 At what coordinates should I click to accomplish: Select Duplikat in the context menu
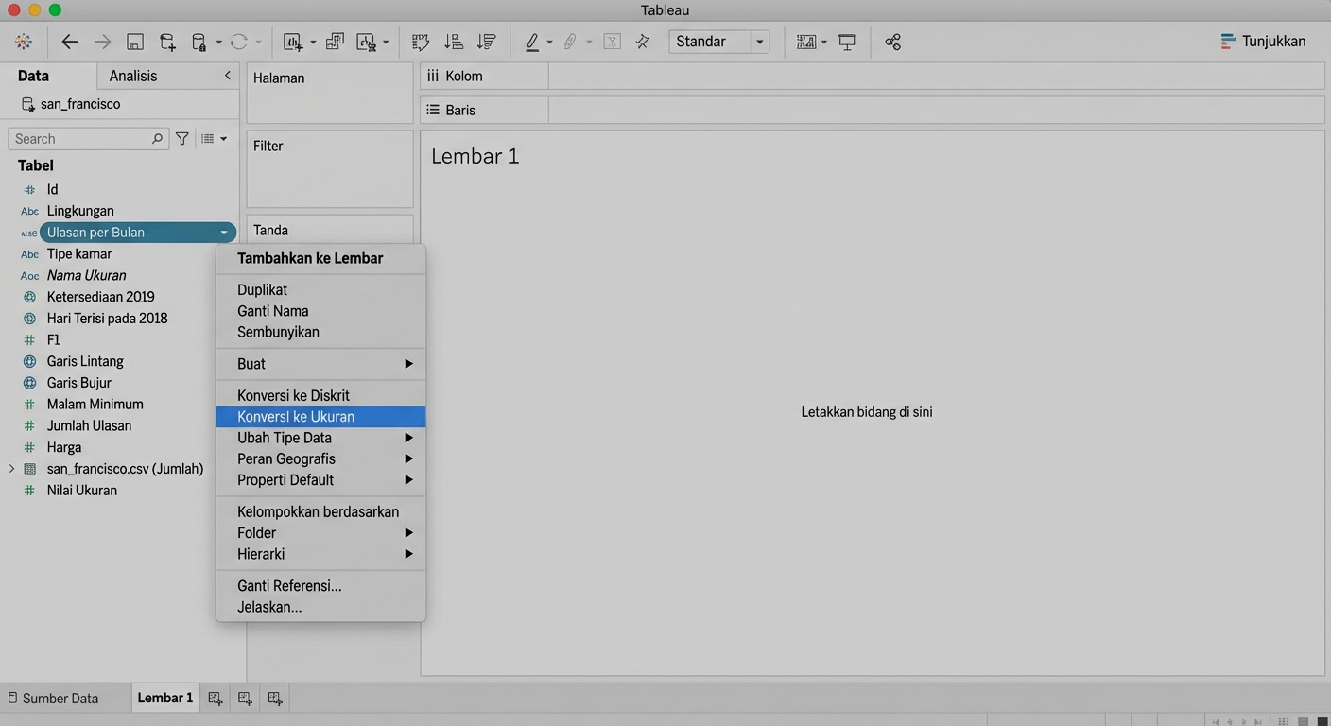tap(263, 290)
